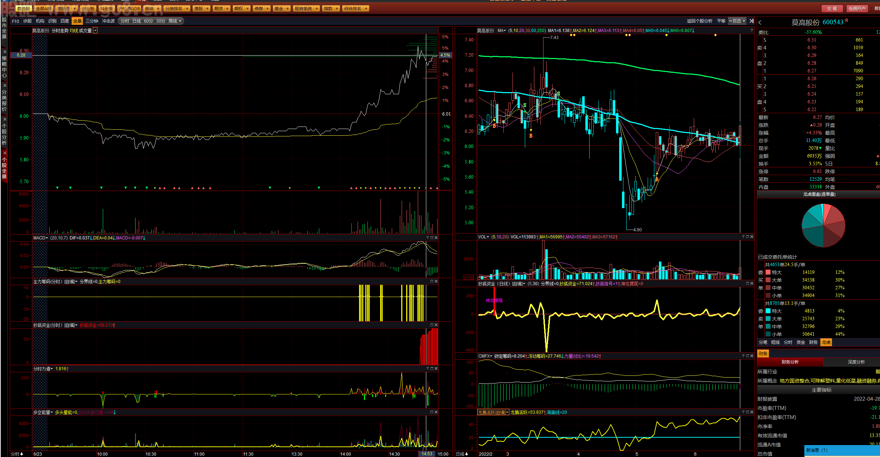The width and height of the screenshot is (880, 457).
Task: Click the 平移 button
Action: tap(721, 21)
